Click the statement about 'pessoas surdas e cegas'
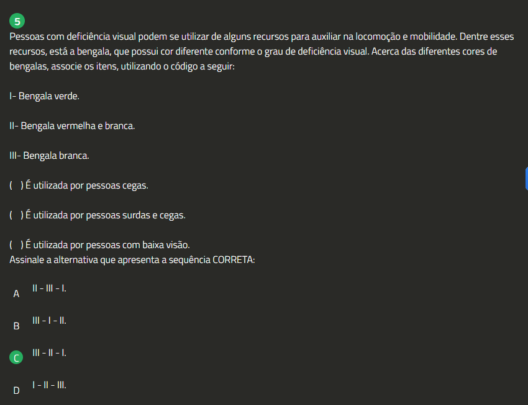 [98, 215]
